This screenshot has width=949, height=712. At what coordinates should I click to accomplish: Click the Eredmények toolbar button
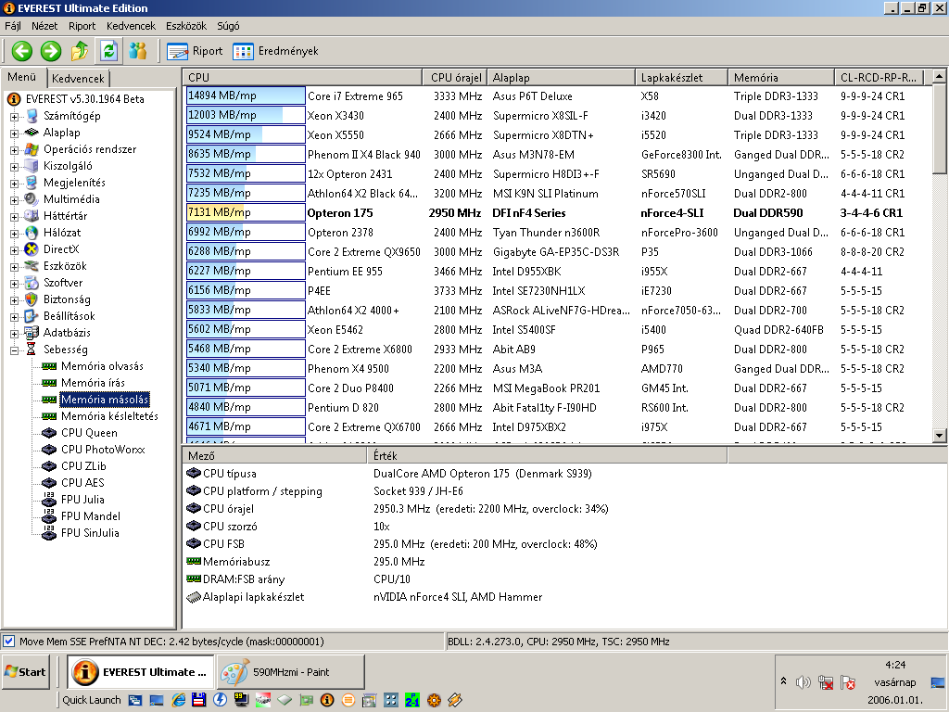pyautogui.click(x=276, y=51)
